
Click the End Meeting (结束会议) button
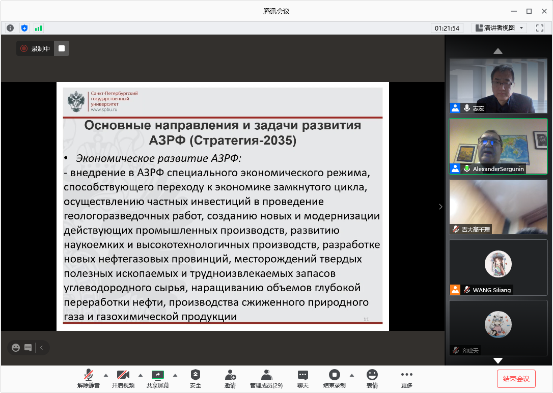click(516, 379)
